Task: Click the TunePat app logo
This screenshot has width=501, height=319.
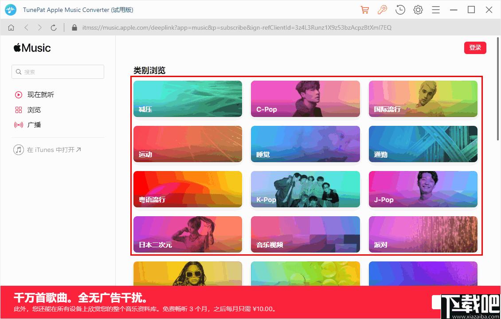Action: (x=11, y=10)
